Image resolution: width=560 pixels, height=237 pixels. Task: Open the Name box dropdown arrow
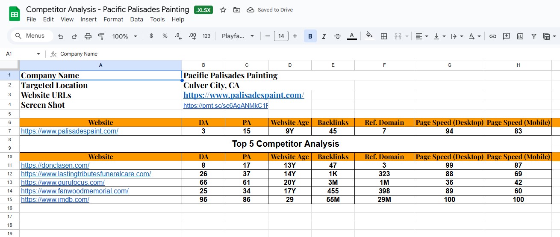pos(38,54)
